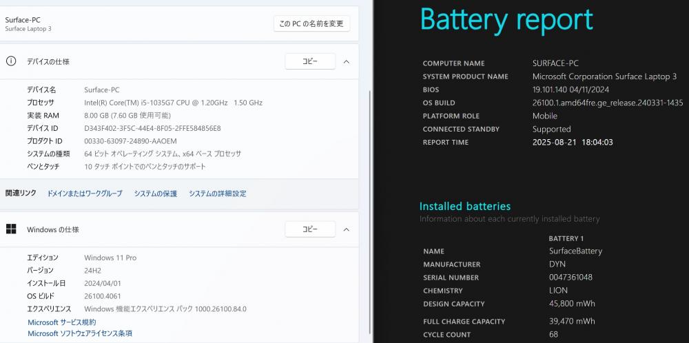Select the cycle count value 68
Viewport: 689px width, 343px height.
[x=554, y=335]
